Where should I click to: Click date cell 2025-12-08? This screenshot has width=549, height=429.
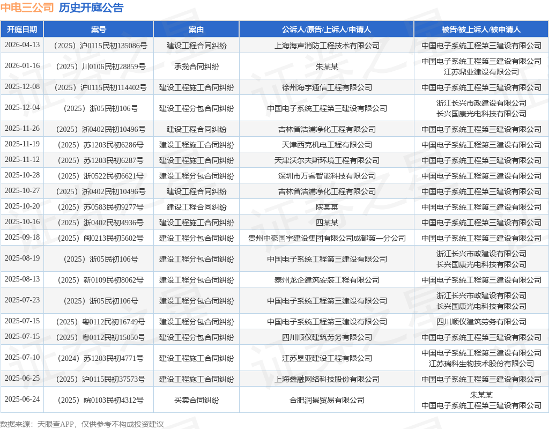coord(22,87)
